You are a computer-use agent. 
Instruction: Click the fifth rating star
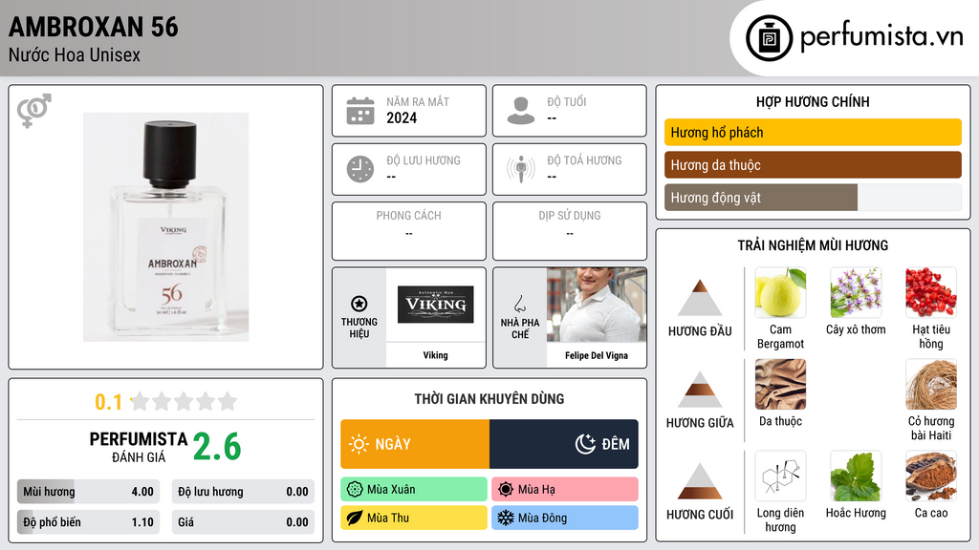tap(228, 401)
